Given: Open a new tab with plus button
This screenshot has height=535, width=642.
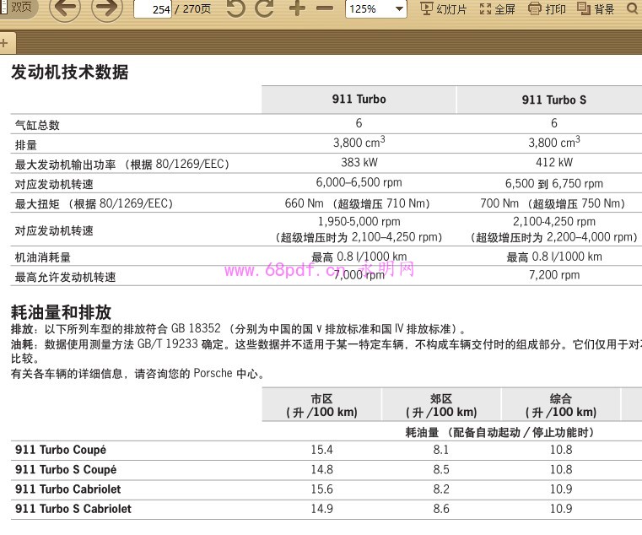Looking at the screenshot, I should [5, 42].
